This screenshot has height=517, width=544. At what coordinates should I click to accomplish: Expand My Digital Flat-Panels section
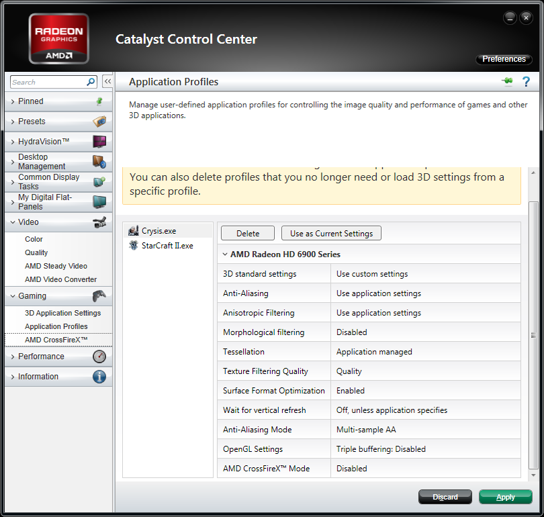(13, 202)
